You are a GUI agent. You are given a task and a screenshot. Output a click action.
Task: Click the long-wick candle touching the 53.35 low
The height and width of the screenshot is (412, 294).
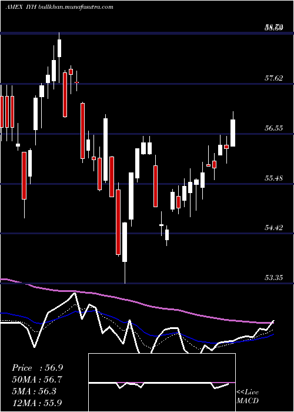click(x=125, y=242)
